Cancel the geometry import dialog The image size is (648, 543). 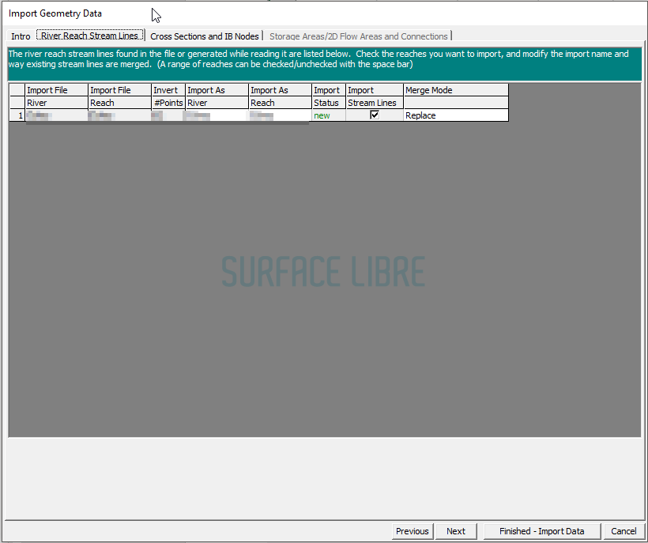[624, 531]
